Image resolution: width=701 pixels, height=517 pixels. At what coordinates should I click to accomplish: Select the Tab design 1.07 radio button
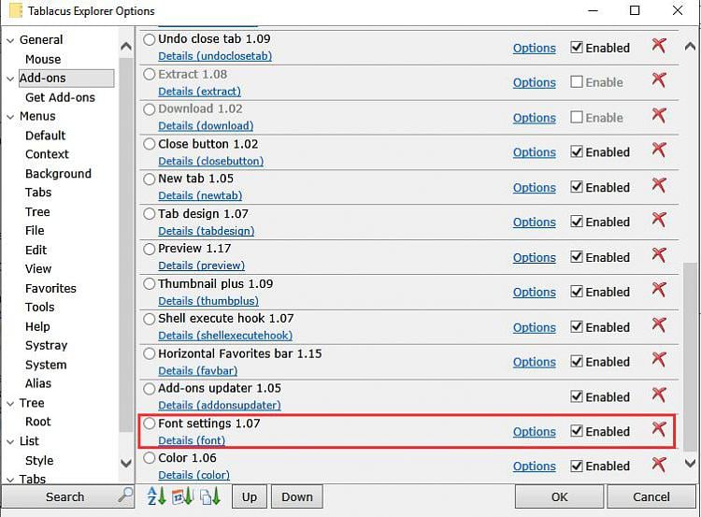(150, 214)
